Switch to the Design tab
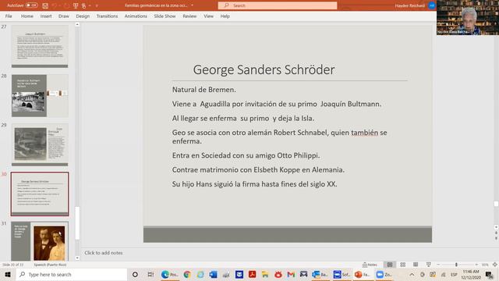The image size is (499, 281). click(83, 16)
